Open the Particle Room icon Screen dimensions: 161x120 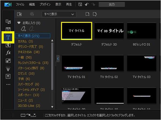8,69
